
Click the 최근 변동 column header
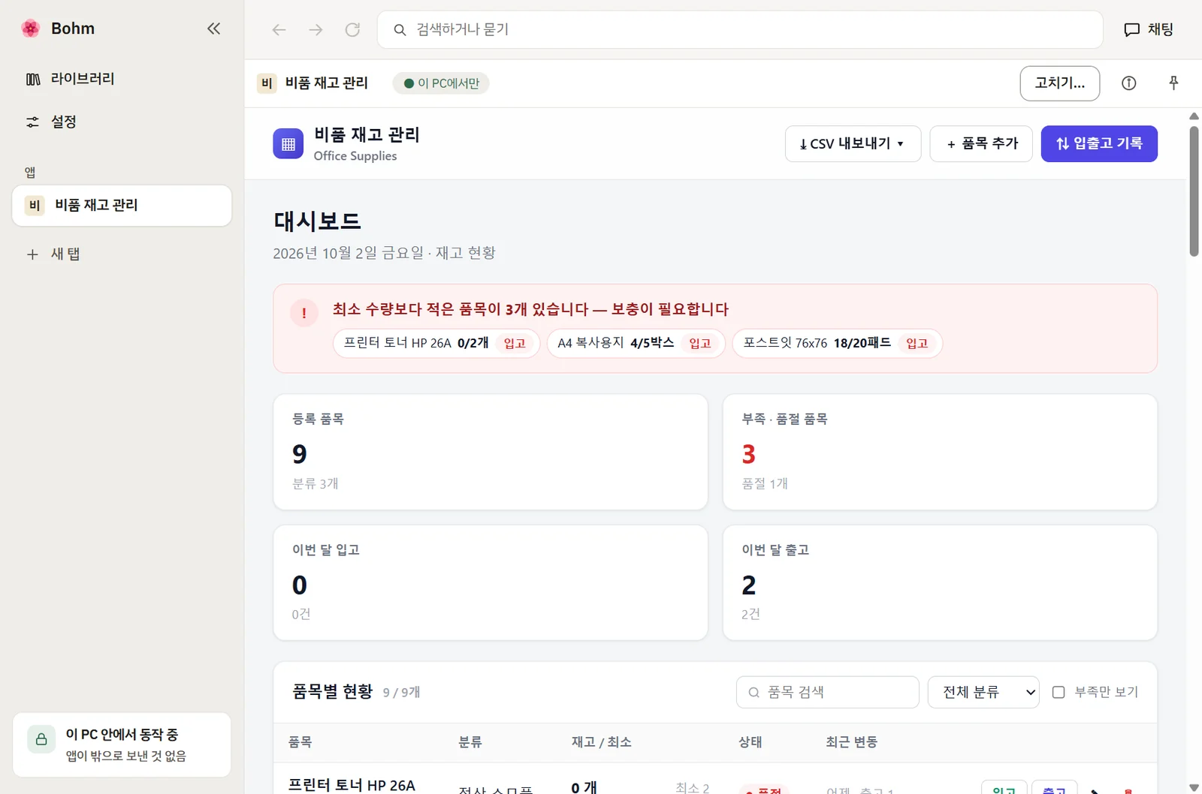(x=851, y=742)
